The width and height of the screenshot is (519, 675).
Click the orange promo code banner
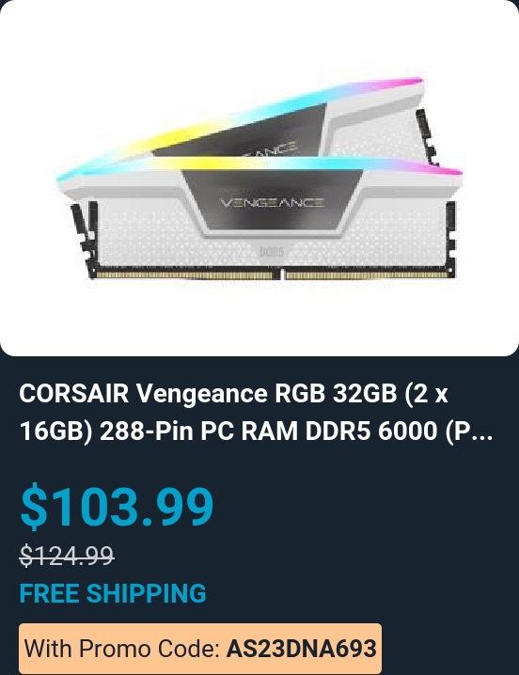point(200,648)
